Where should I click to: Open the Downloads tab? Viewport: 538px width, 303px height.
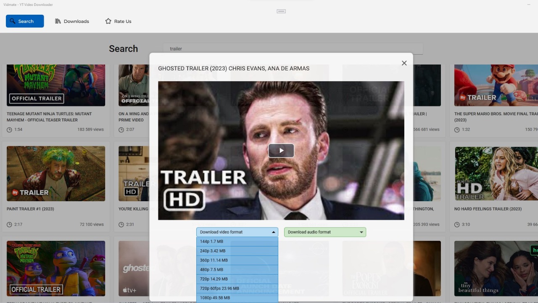[72, 21]
